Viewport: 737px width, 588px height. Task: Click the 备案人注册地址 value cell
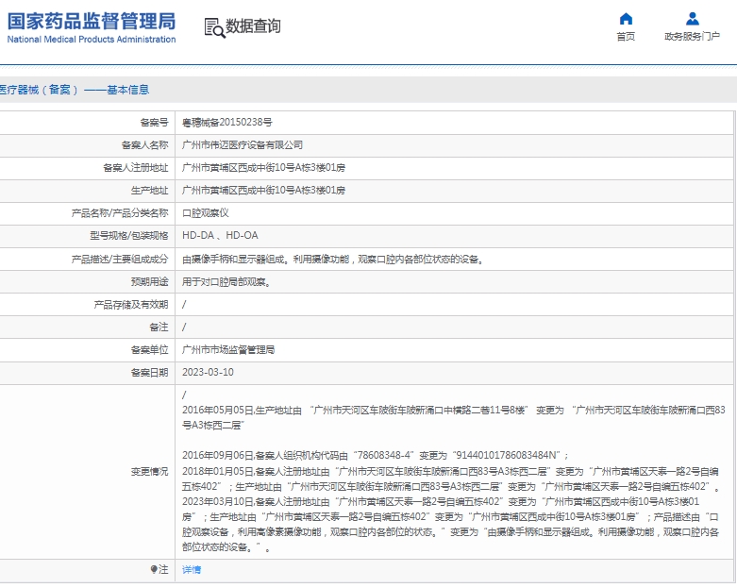point(454,168)
